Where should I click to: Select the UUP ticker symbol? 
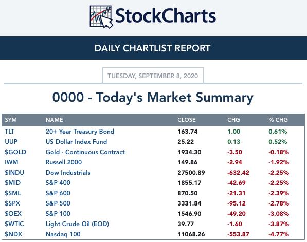tap(11, 142)
